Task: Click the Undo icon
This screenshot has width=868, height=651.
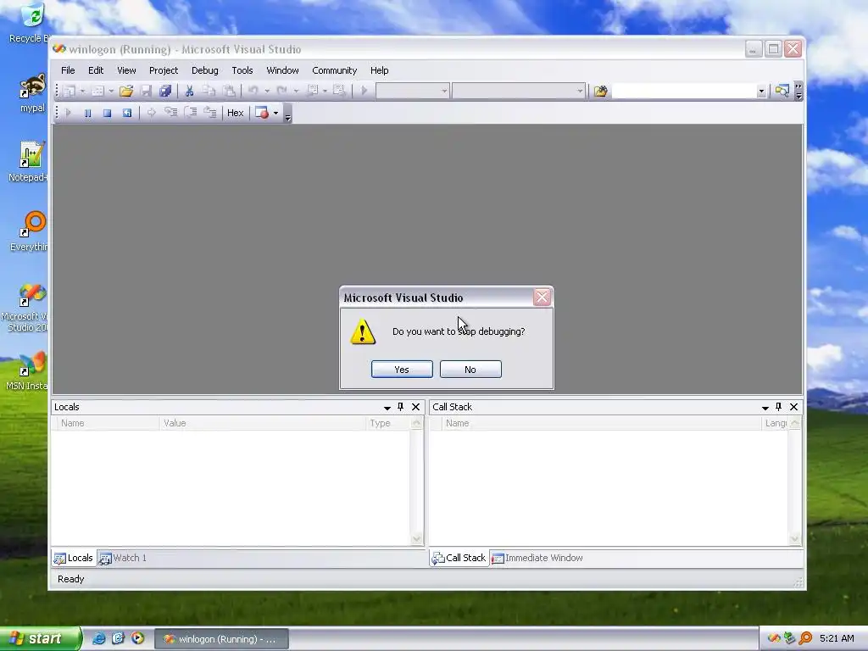Action: click(253, 91)
